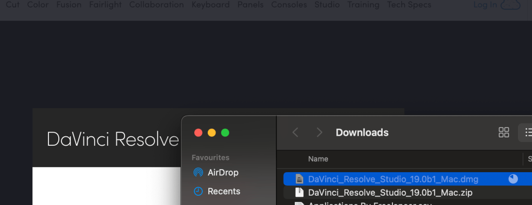Sort files by the Name column header
The width and height of the screenshot is (532, 205).
tap(318, 159)
